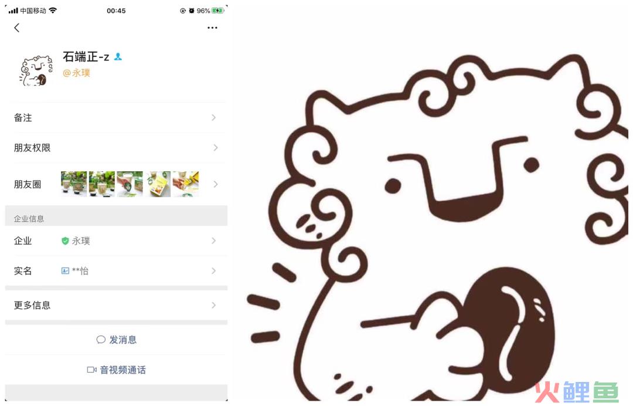The height and width of the screenshot is (406, 633).
Task: Tap the battery status icon
Action: pyautogui.click(x=218, y=11)
